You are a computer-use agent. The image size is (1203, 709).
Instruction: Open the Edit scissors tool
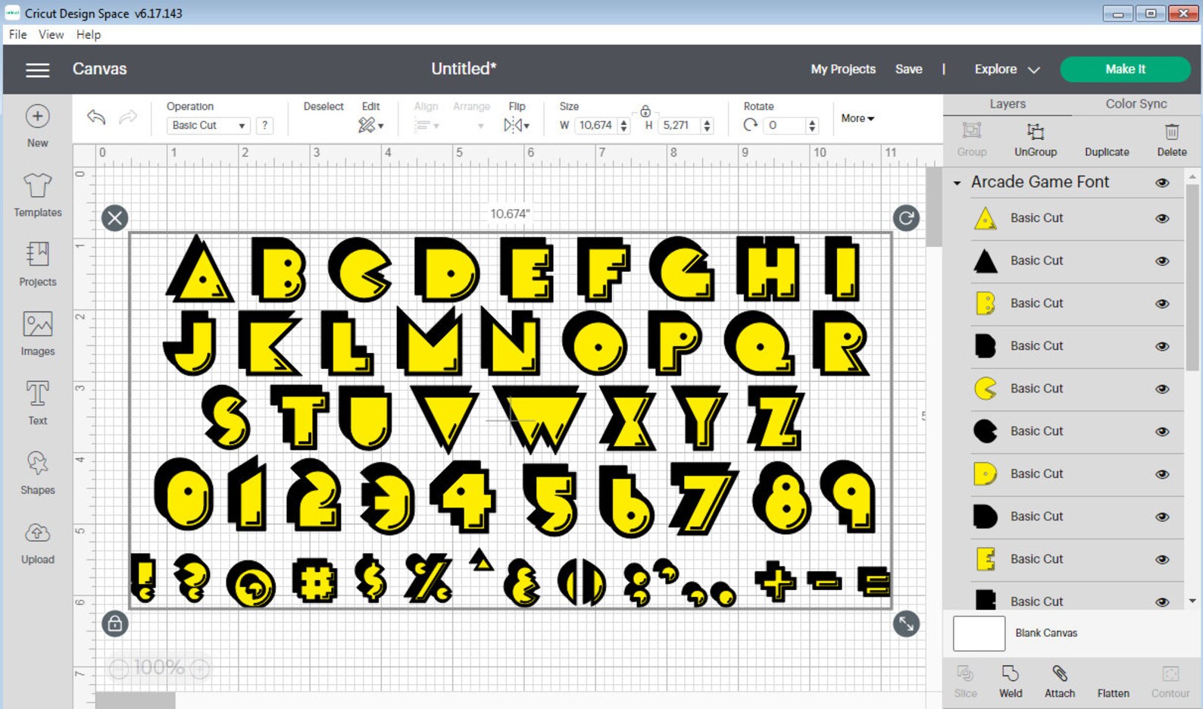tap(367, 125)
